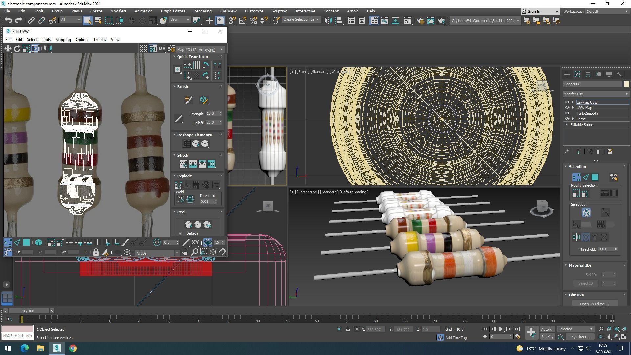Click the Shape006 object color swatch
This screenshot has width=631, height=355.
626,84
